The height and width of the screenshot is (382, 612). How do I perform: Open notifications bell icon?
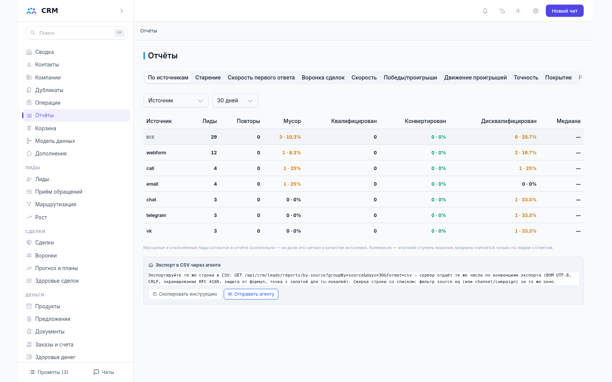pos(485,11)
